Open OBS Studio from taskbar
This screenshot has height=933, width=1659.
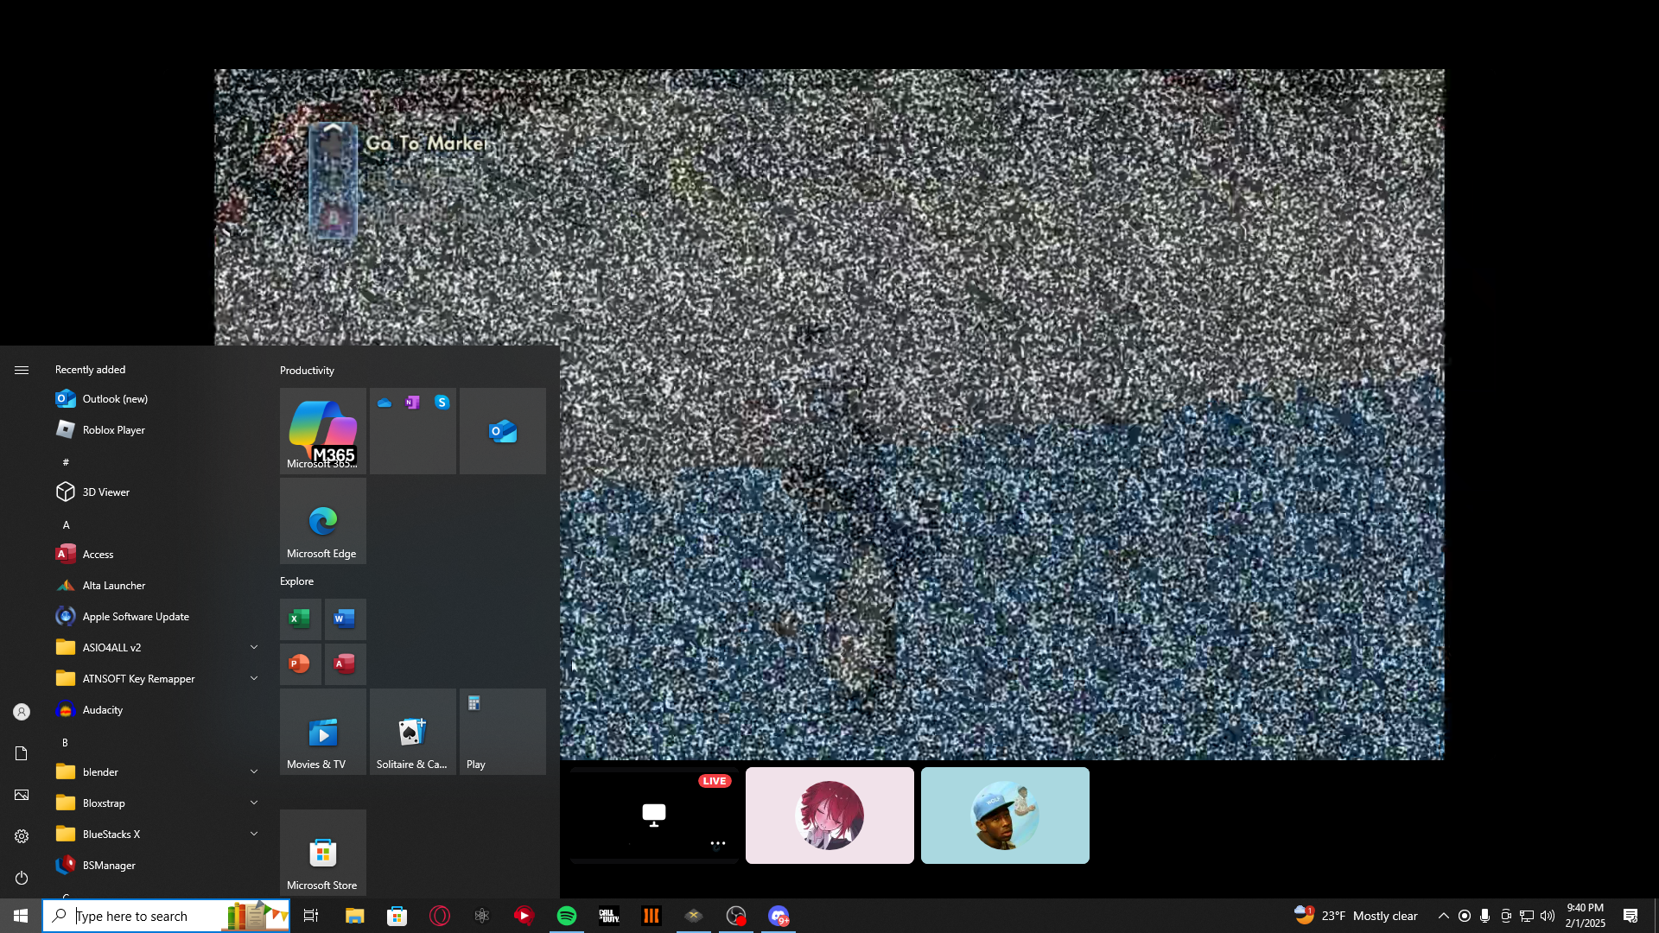click(x=736, y=916)
